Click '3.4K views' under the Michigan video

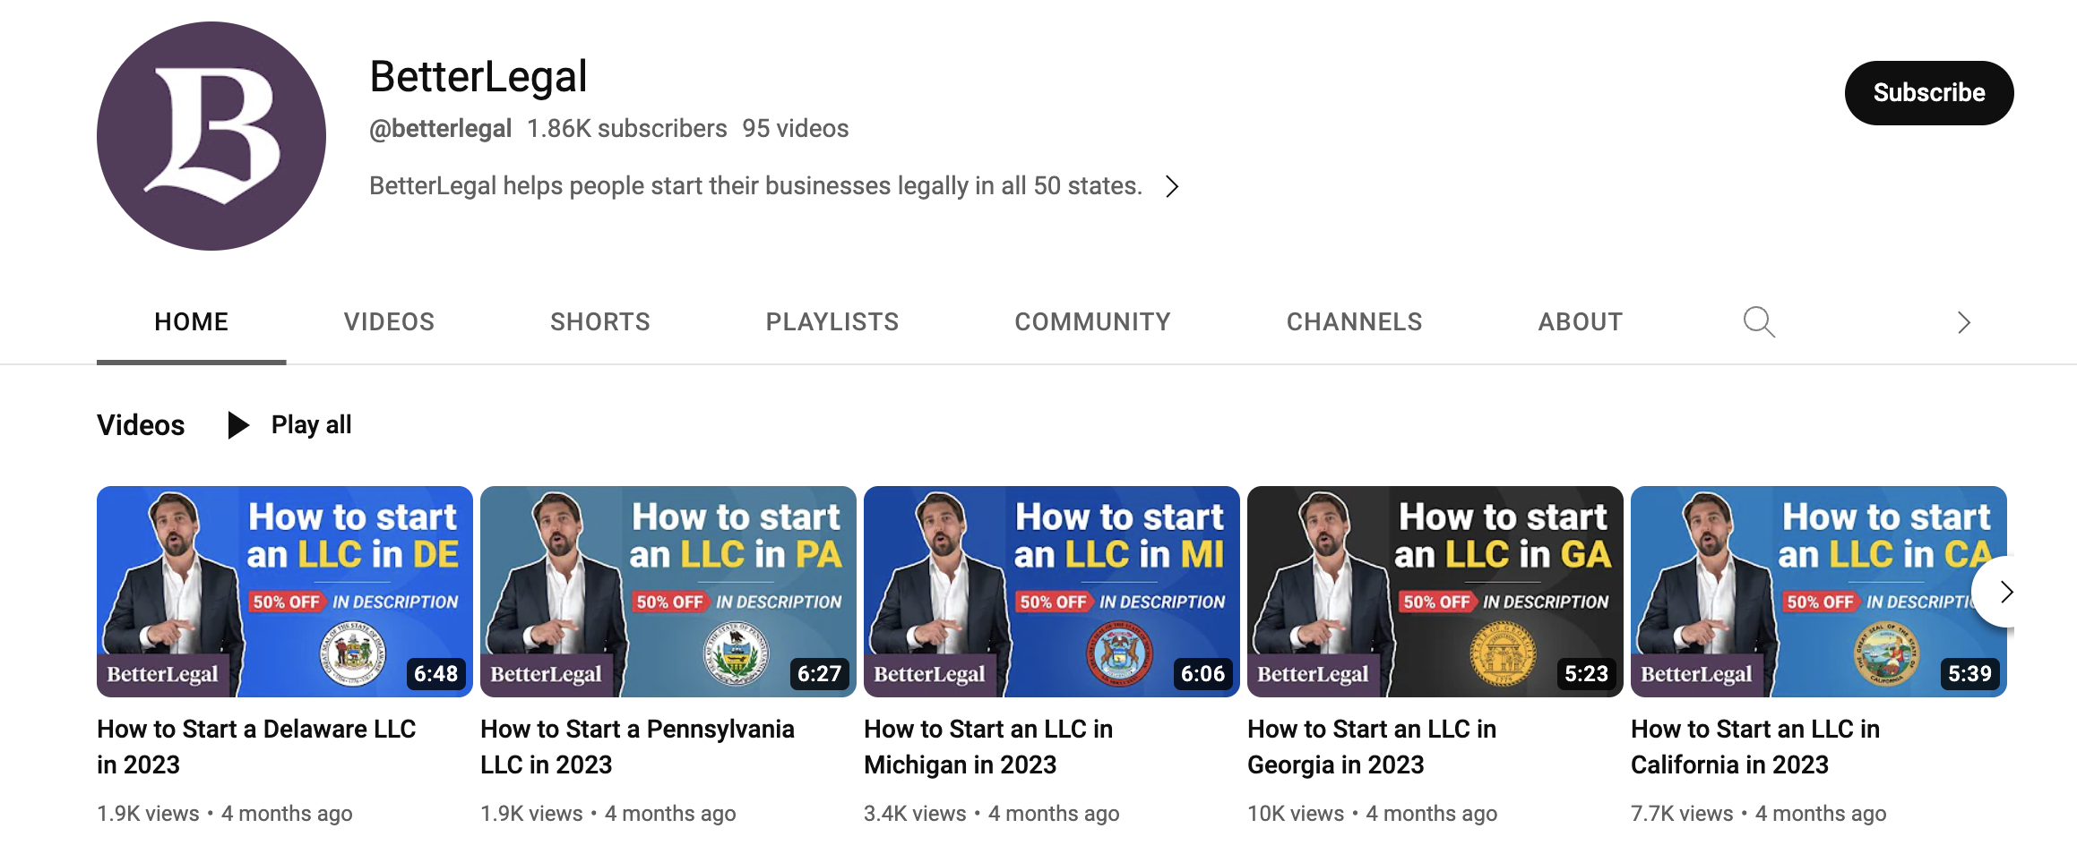(915, 814)
